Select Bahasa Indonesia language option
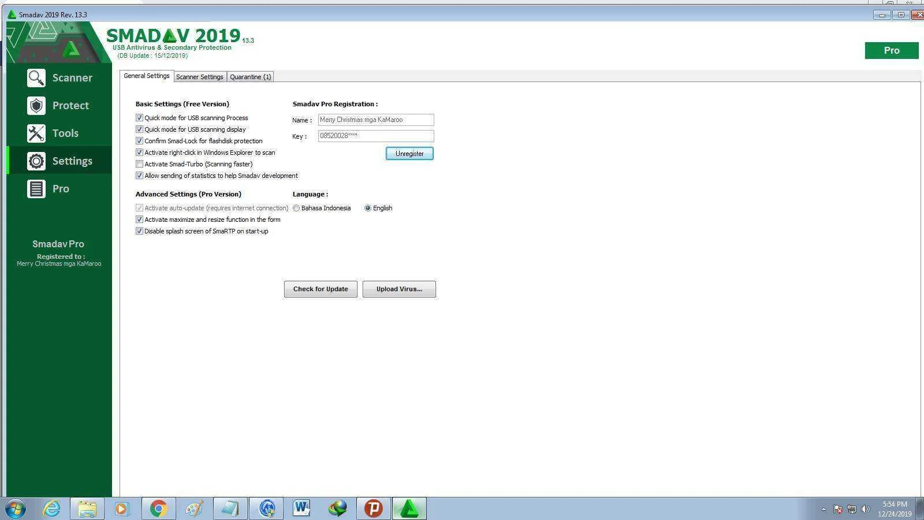 click(296, 208)
